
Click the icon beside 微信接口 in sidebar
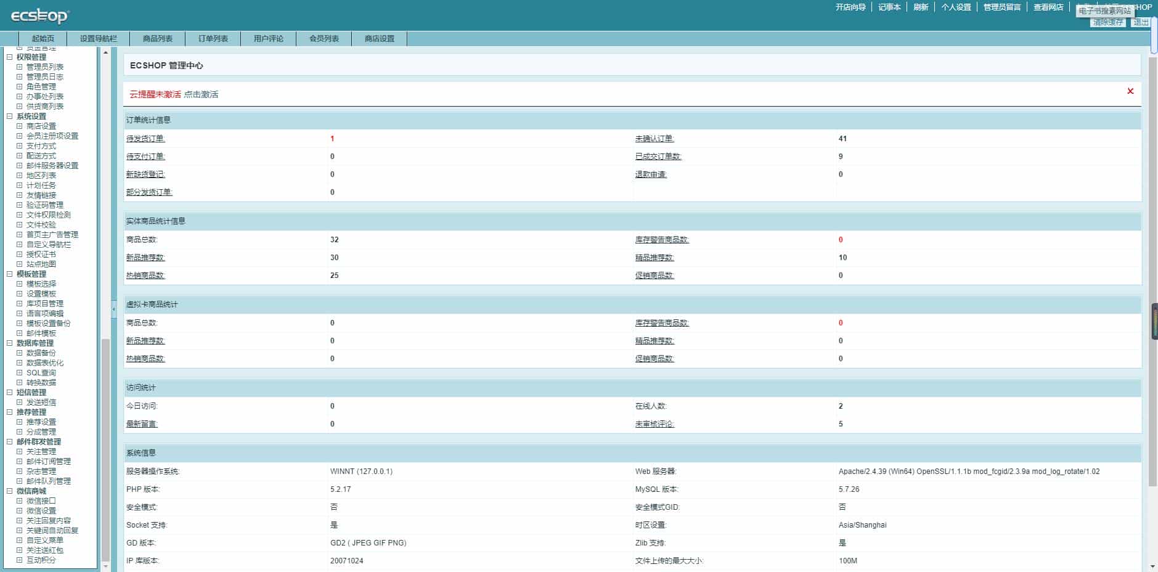19,501
